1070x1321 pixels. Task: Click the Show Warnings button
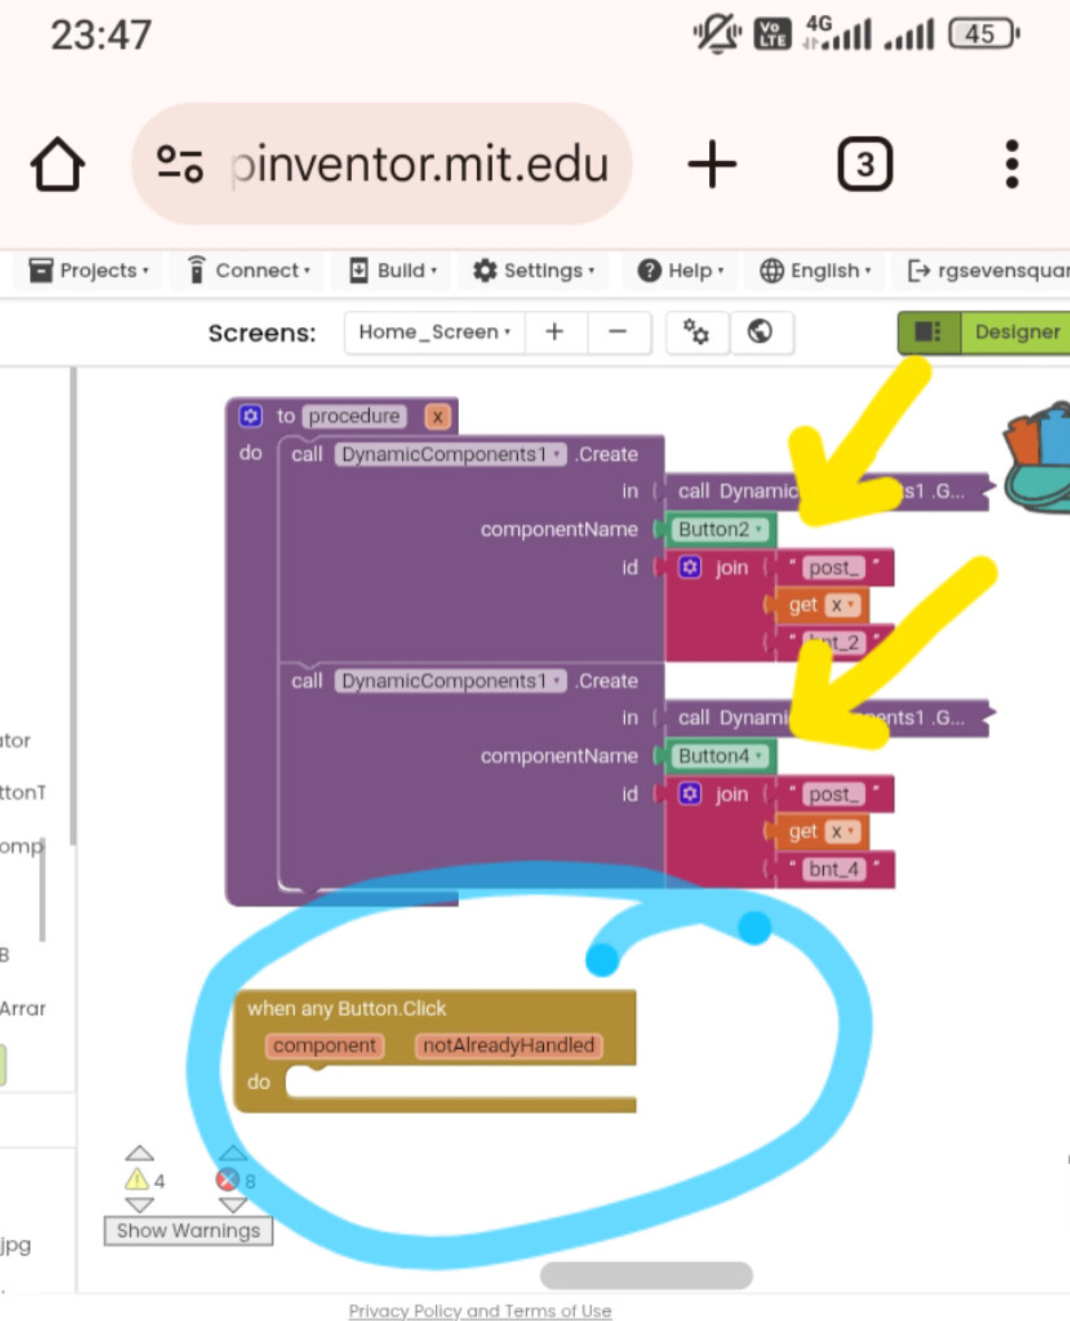click(188, 1231)
